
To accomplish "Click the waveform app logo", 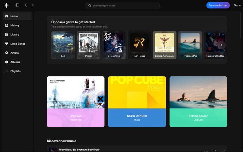I will 6,5.
